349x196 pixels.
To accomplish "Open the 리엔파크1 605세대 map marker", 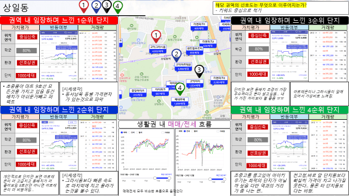I will (199, 26).
